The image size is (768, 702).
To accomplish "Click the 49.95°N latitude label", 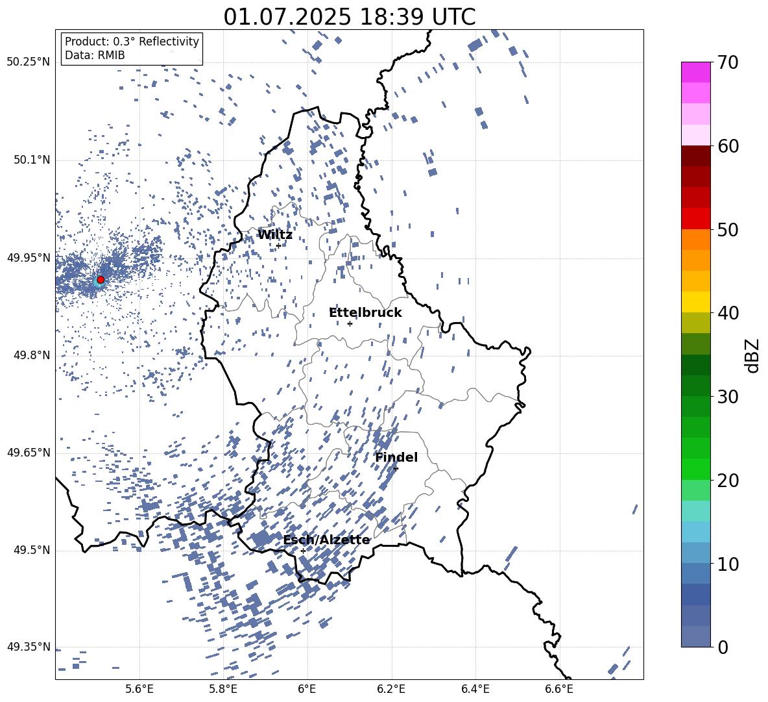I will [29, 257].
